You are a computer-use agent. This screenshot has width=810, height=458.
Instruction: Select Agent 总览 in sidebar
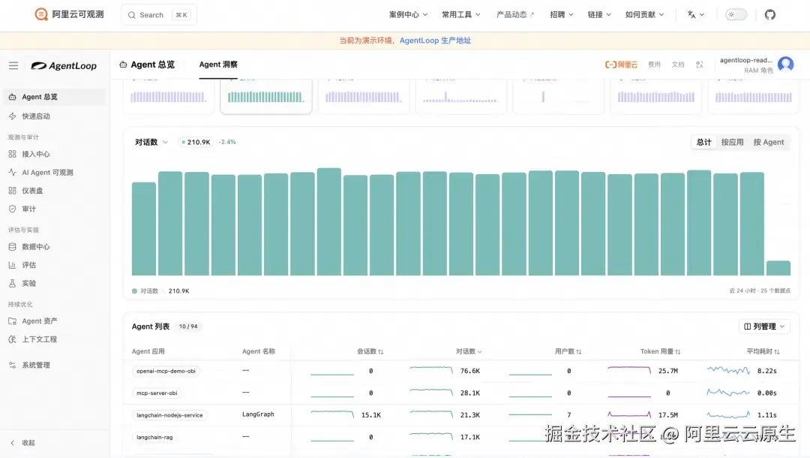(54, 97)
